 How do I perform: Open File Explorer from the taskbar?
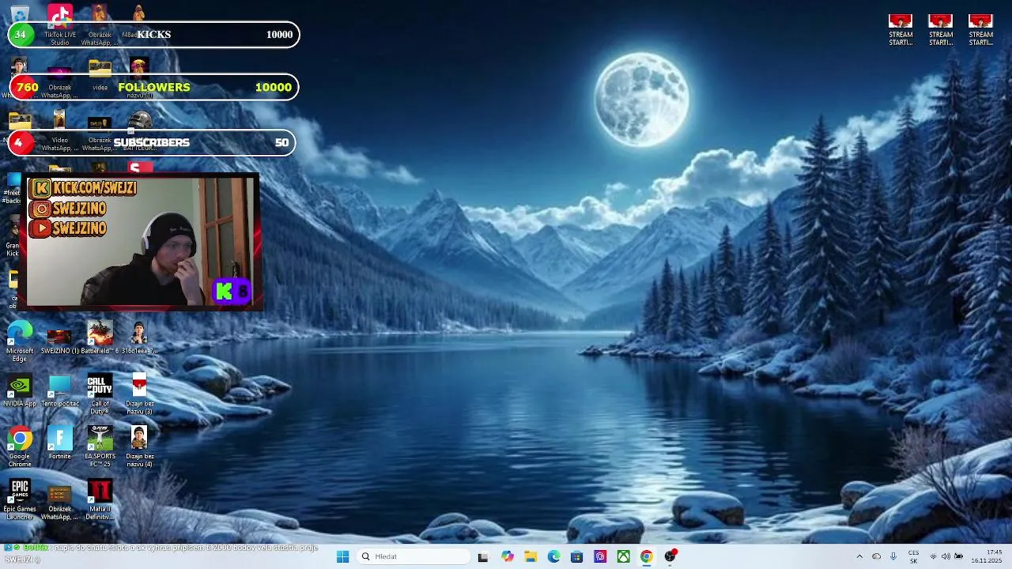tap(531, 556)
